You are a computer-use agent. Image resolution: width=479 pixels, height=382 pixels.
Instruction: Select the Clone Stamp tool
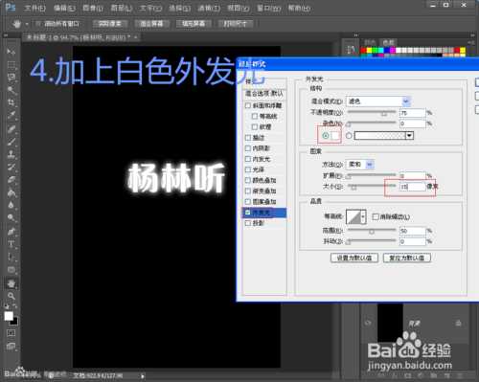point(11,154)
